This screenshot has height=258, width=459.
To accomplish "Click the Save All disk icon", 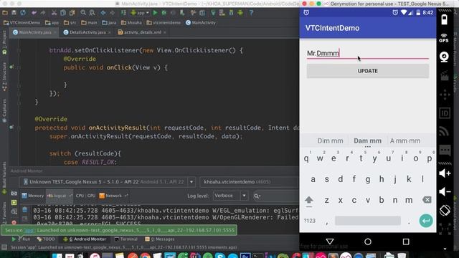I will tap(14, 13).
